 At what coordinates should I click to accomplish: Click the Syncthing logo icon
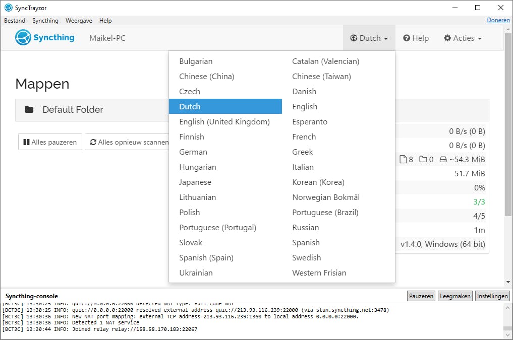pos(23,37)
